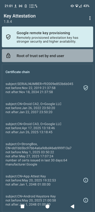
Task: Open the three-dot overflow menu
Action: [90, 18]
